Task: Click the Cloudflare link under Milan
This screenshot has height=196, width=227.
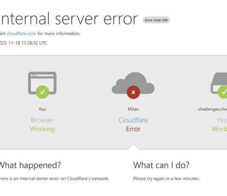Action: (133, 120)
